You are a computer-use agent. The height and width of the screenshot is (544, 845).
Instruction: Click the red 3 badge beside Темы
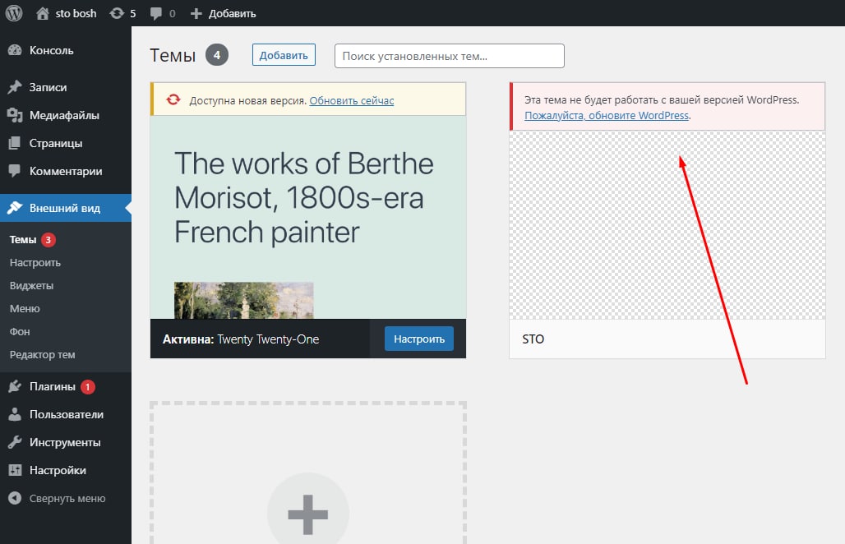[48, 240]
